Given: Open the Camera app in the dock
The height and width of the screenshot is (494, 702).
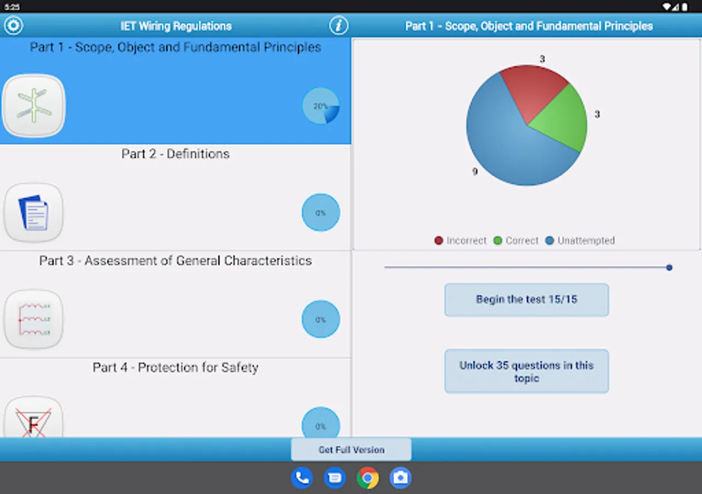Looking at the screenshot, I should (400, 478).
